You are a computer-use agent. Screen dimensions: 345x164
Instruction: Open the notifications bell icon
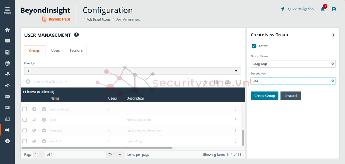(x=323, y=9)
